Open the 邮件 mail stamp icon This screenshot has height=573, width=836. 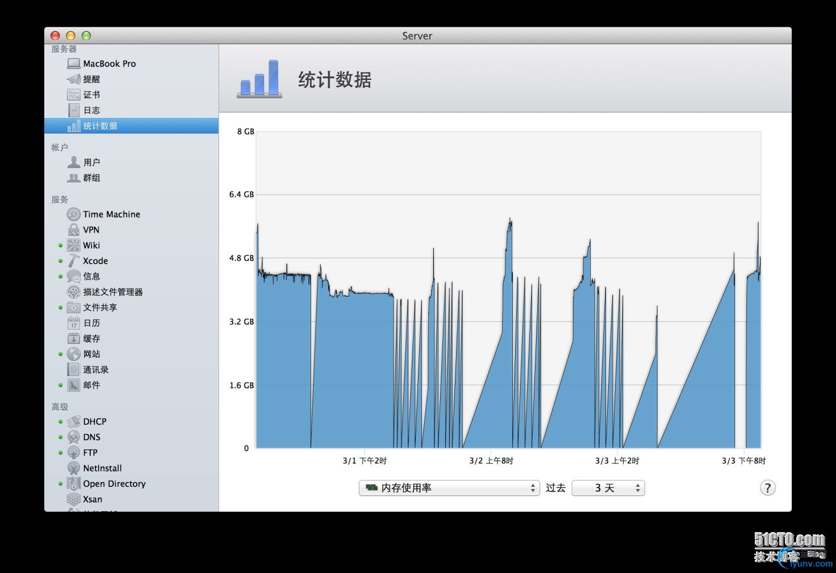[x=74, y=385]
